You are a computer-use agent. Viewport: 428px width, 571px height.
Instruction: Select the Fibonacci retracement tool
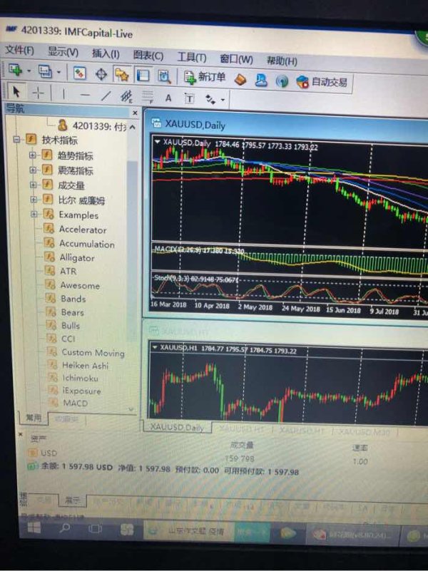click(x=147, y=97)
